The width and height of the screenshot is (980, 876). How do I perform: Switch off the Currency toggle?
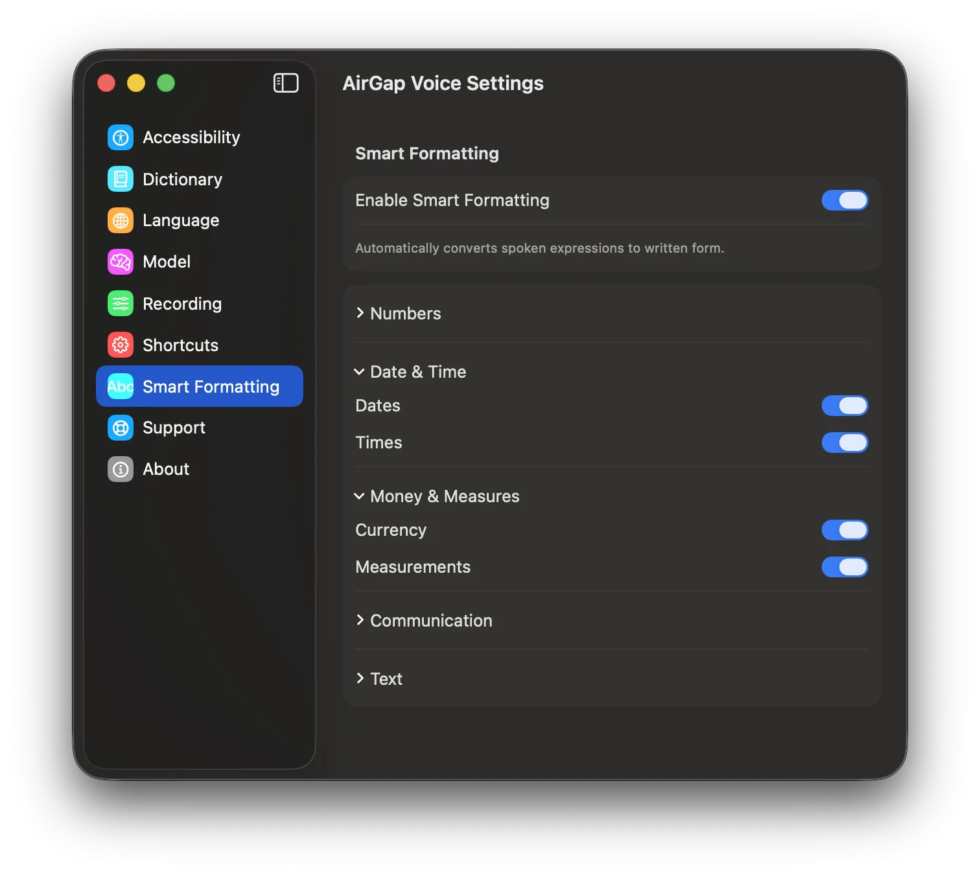845,530
